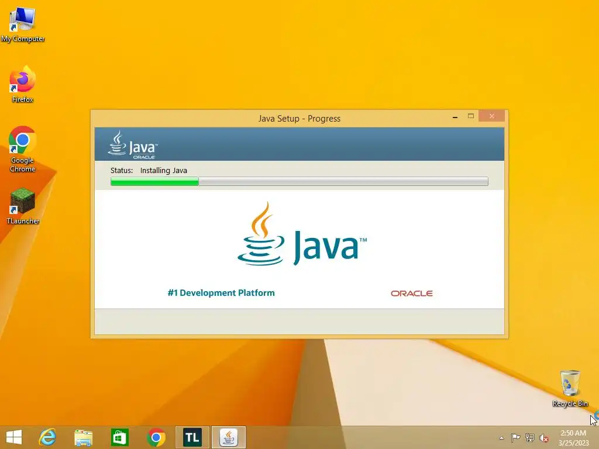599x449 pixels.
Task: Launch Firefox from the desktop
Action: point(22,84)
